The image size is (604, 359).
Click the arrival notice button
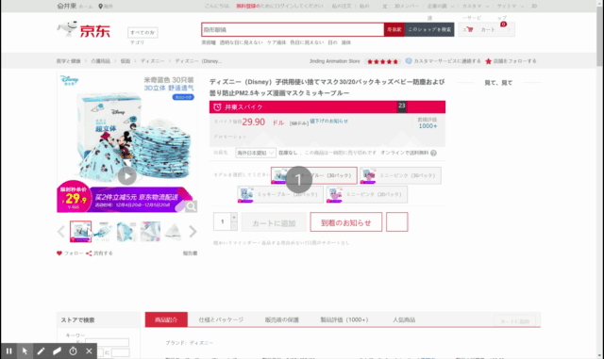tap(346, 222)
